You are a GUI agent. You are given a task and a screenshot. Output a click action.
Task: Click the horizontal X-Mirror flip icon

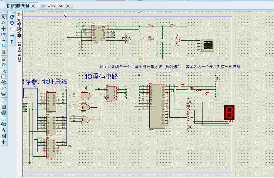[x=12, y=36]
